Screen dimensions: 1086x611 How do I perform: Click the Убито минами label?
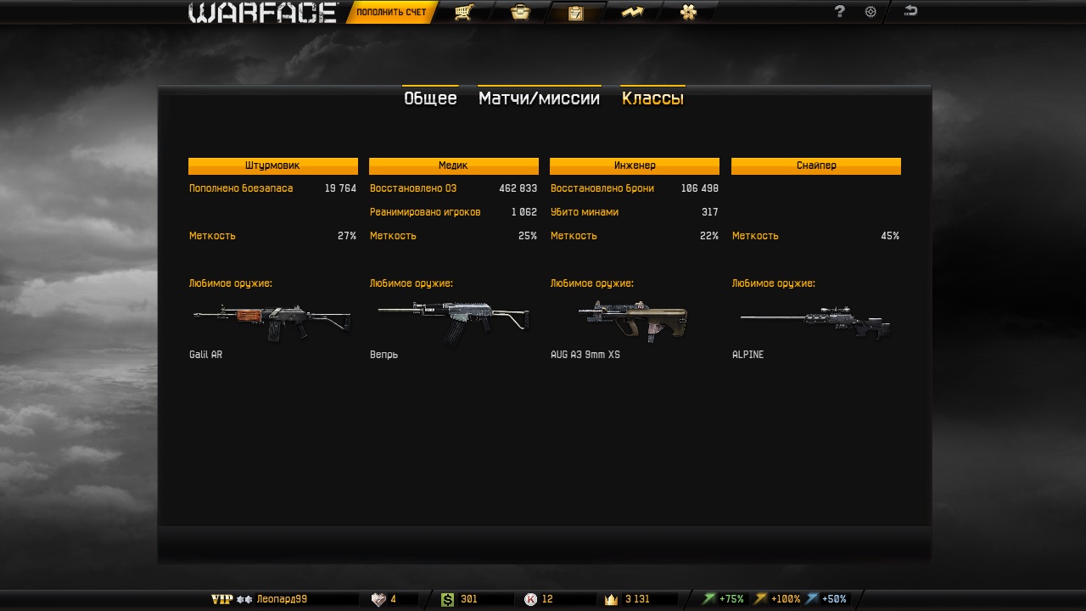tap(585, 212)
